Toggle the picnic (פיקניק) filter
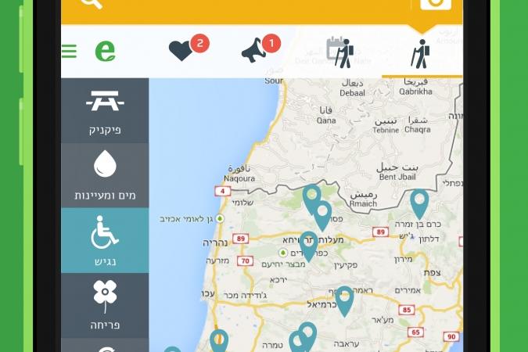 105,111
